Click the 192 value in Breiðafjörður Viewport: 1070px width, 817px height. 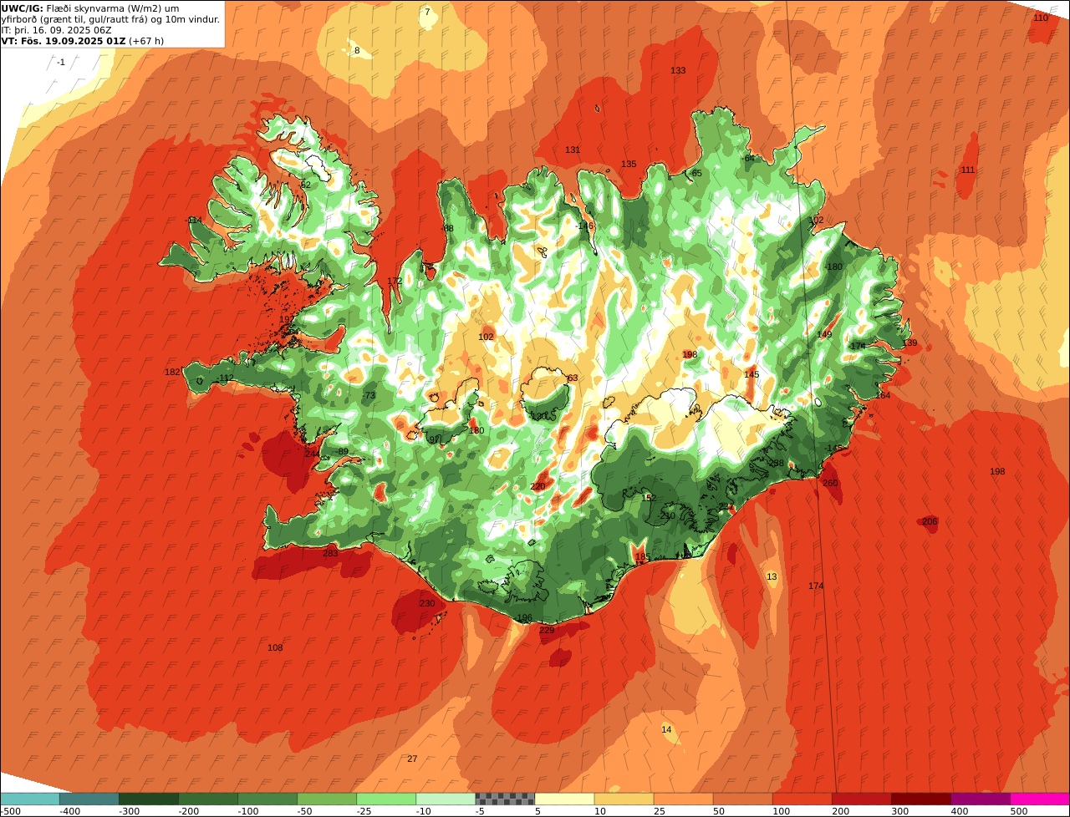click(x=287, y=319)
